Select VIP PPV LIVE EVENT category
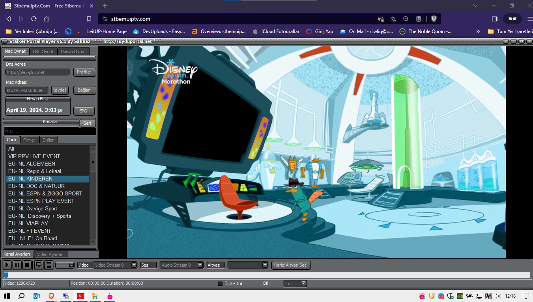The image size is (533, 302). [47, 156]
